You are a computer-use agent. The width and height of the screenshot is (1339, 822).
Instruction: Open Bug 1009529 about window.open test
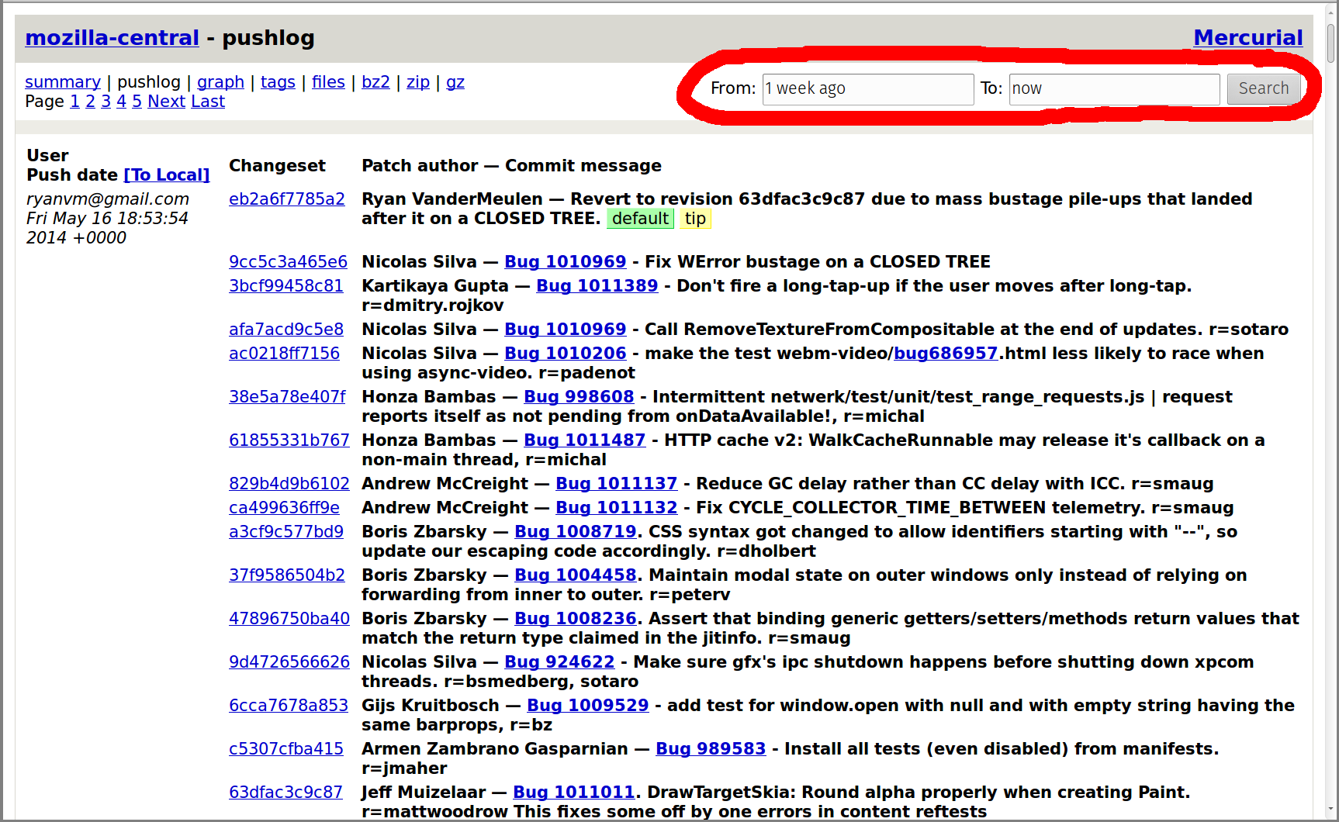coord(587,706)
